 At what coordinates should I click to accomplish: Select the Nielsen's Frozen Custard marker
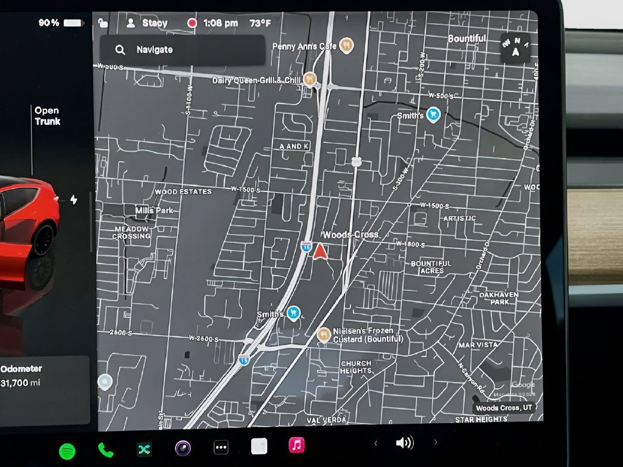point(324,335)
